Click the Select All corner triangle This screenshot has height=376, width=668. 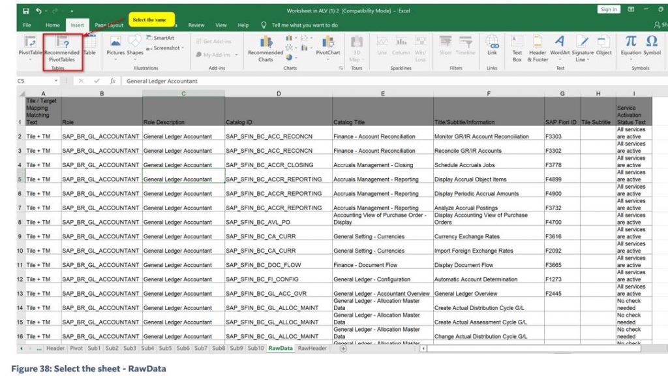coord(22,93)
